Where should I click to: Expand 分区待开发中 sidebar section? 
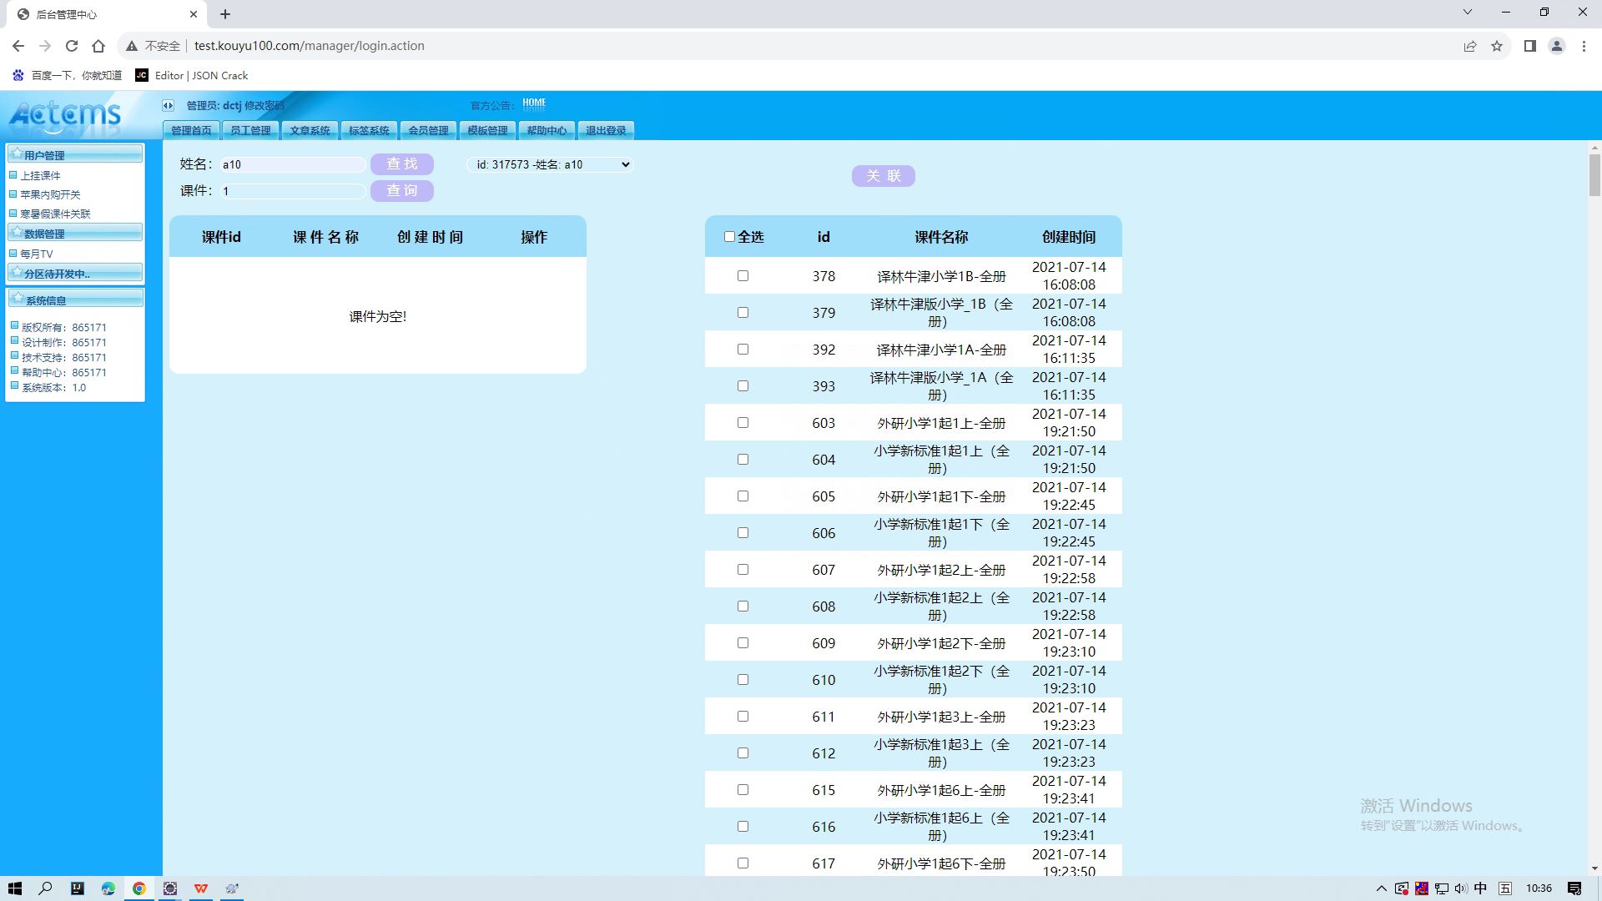pyautogui.click(x=75, y=273)
